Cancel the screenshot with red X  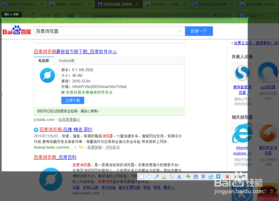[227, 177]
